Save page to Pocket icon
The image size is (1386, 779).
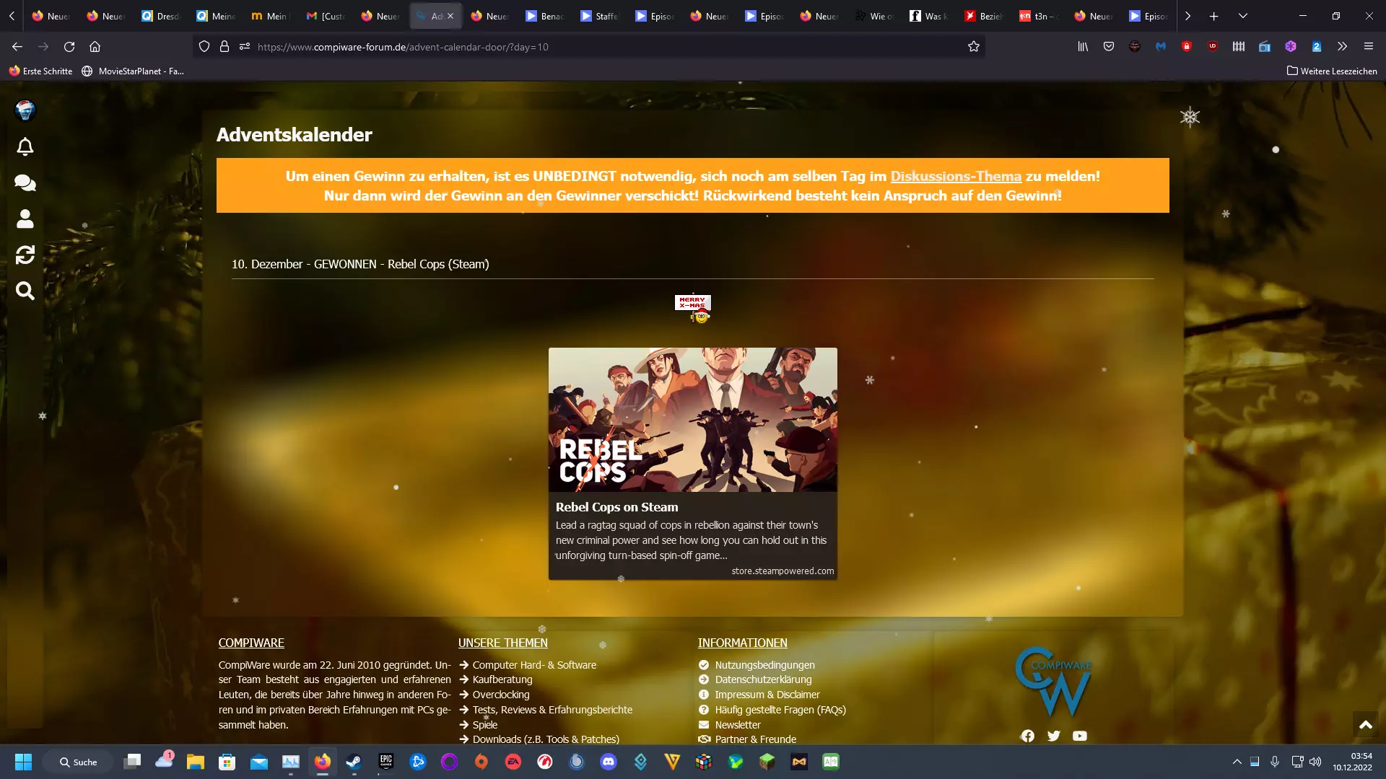coord(1109,47)
